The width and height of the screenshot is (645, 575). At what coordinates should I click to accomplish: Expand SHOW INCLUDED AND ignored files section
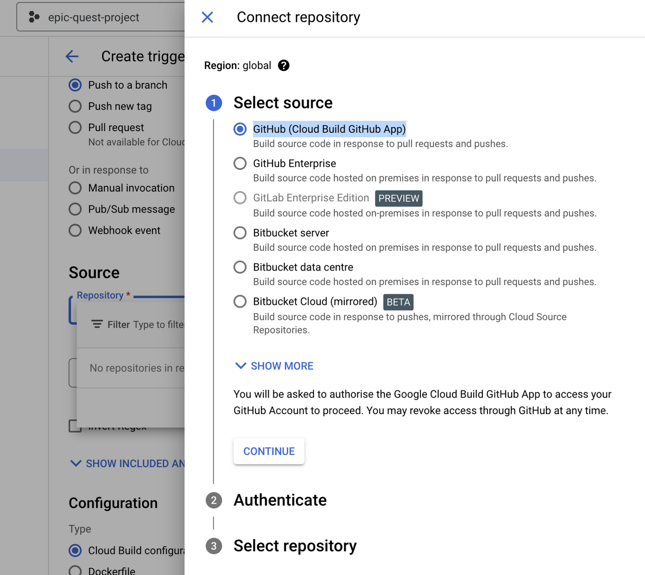coord(127,463)
